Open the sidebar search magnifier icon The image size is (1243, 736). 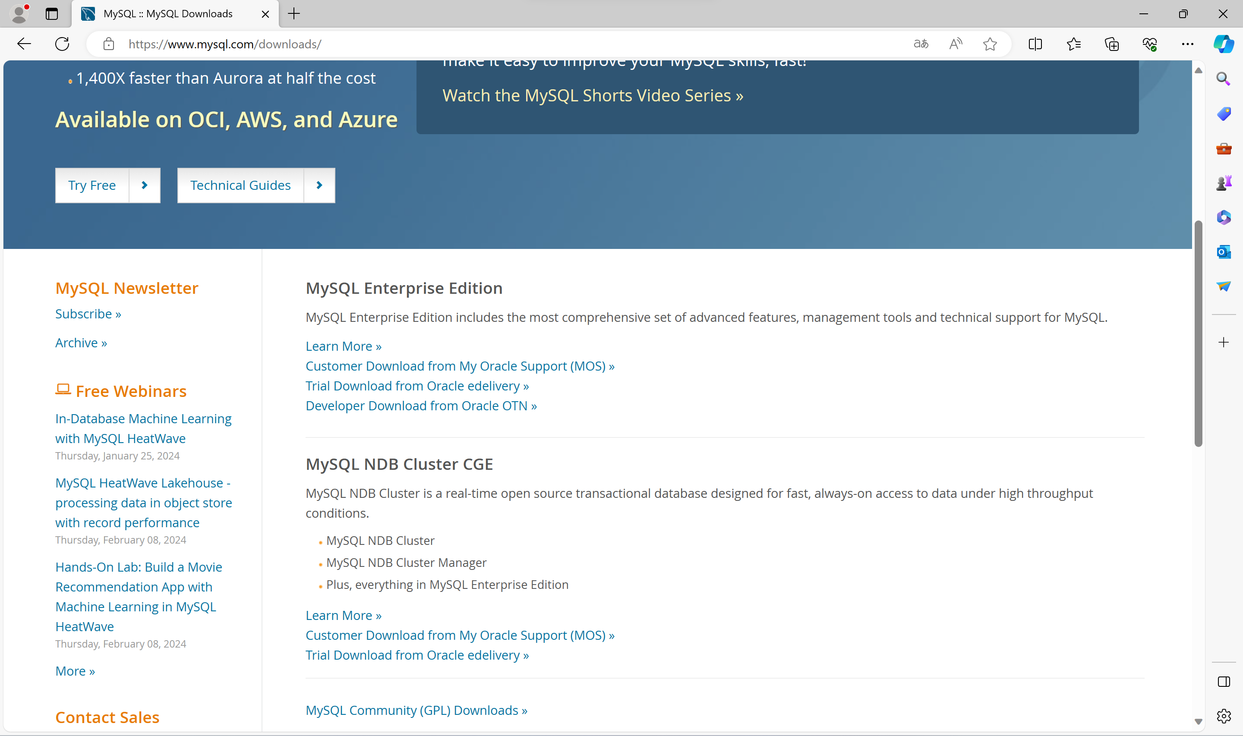pyautogui.click(x=1223, y=79)
